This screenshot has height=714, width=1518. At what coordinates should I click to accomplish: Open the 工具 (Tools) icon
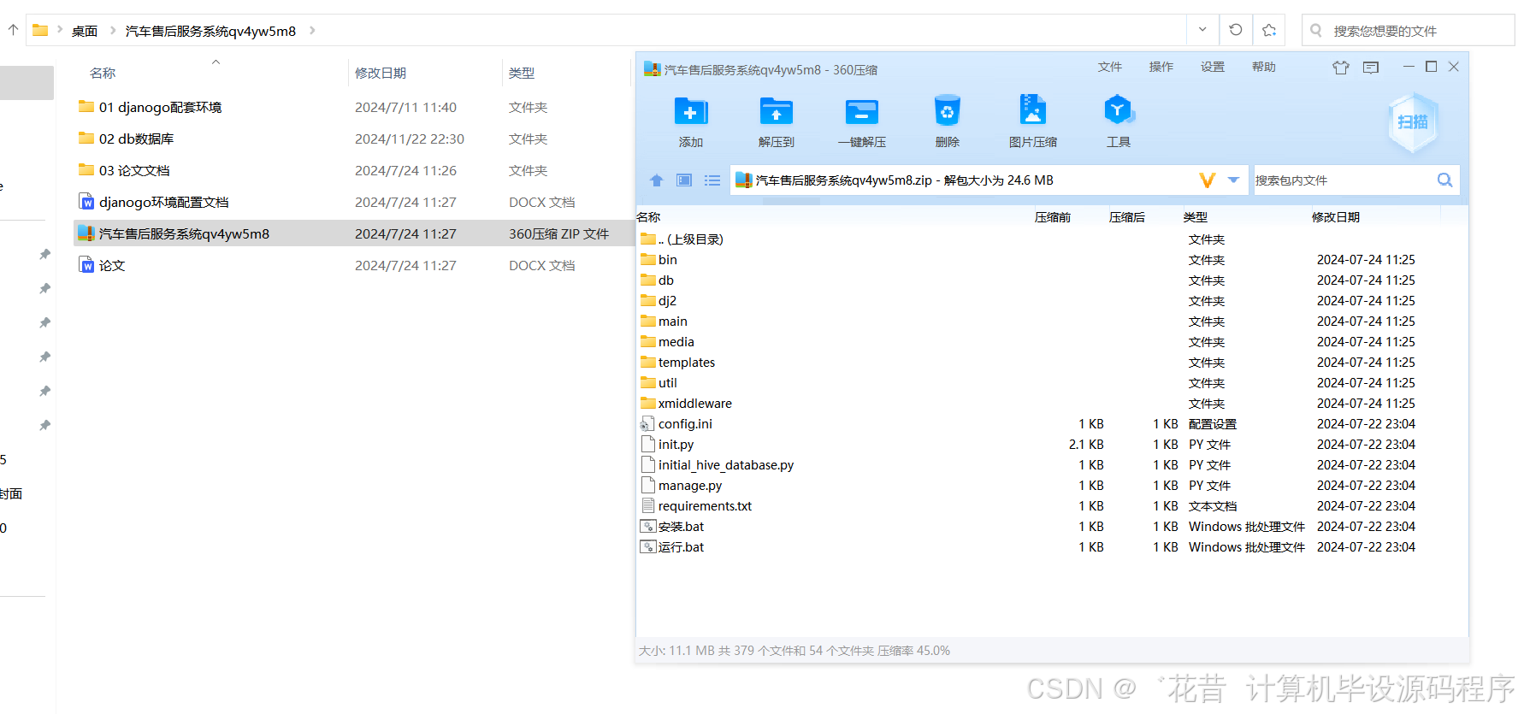(1119, 110)
